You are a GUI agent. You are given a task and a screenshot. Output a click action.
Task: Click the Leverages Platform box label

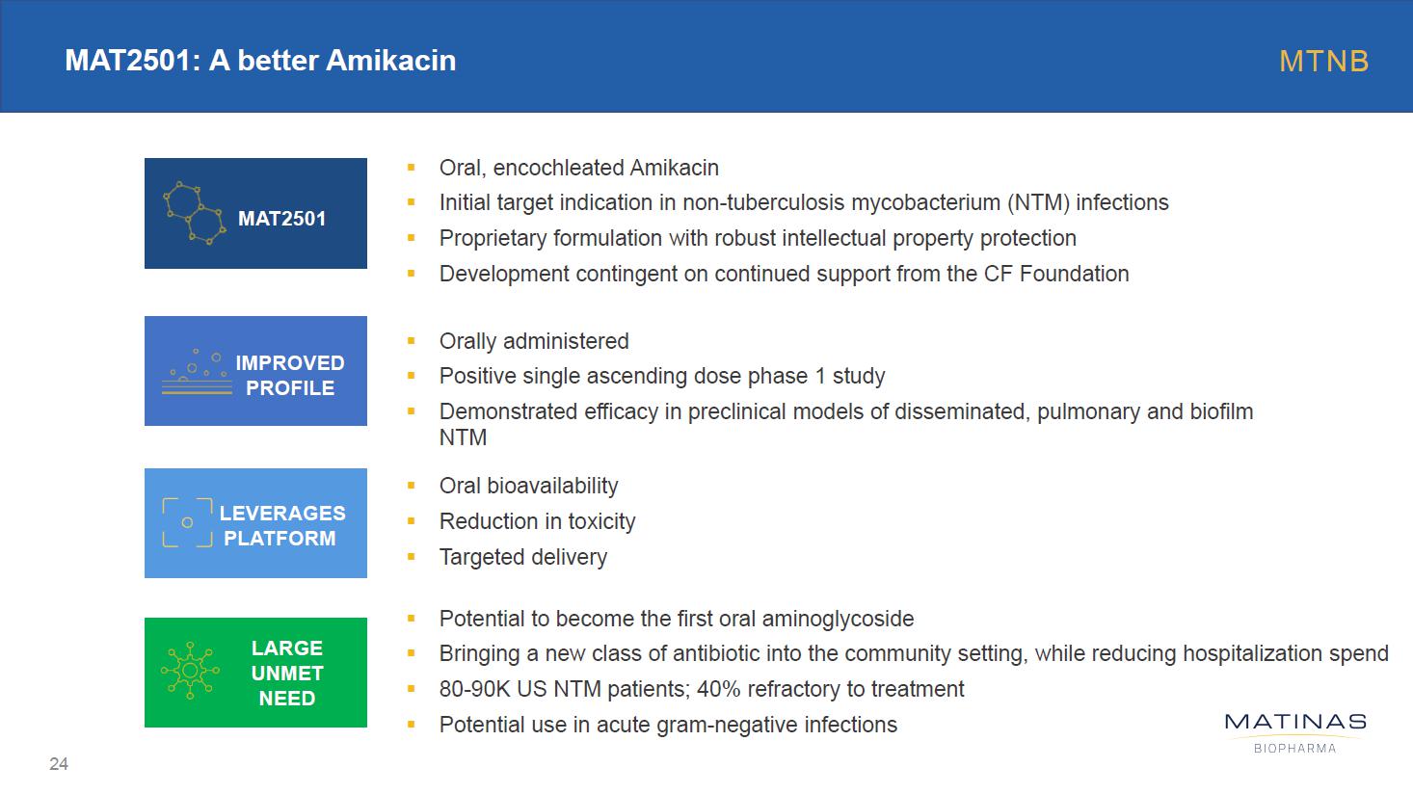(x=281, y=526)
